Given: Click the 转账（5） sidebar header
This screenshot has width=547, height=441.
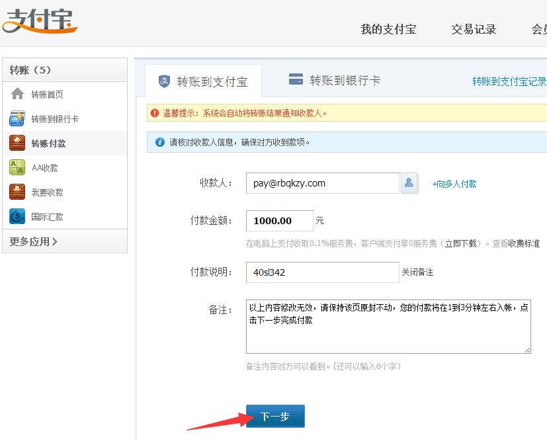Looking at the screenshot, I should [x=65, y=69].
